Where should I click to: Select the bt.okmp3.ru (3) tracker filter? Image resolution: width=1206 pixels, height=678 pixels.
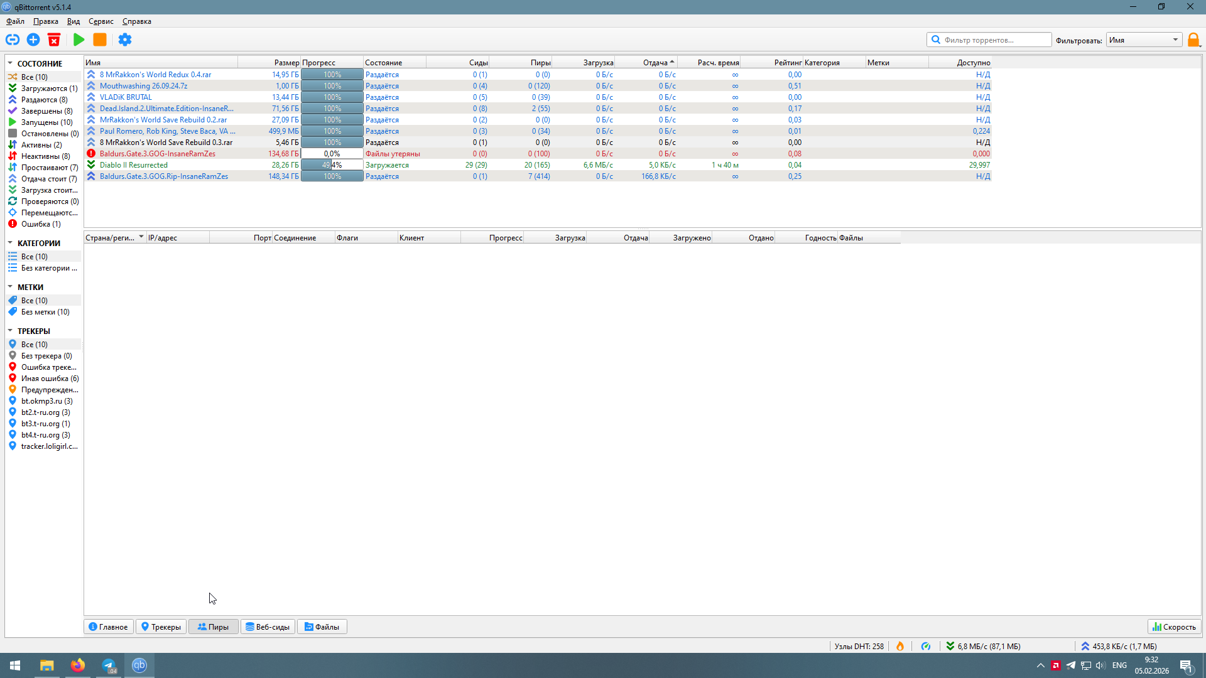tap(43, 401)
